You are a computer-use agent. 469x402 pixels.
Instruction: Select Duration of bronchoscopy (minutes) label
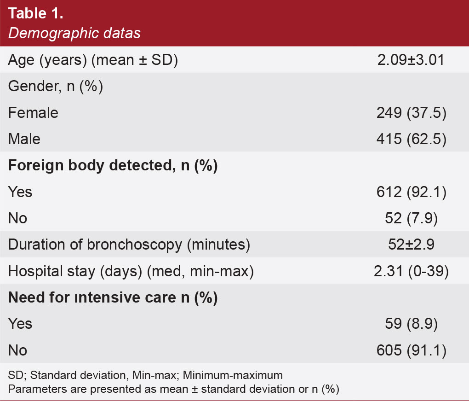coord(129,245)
